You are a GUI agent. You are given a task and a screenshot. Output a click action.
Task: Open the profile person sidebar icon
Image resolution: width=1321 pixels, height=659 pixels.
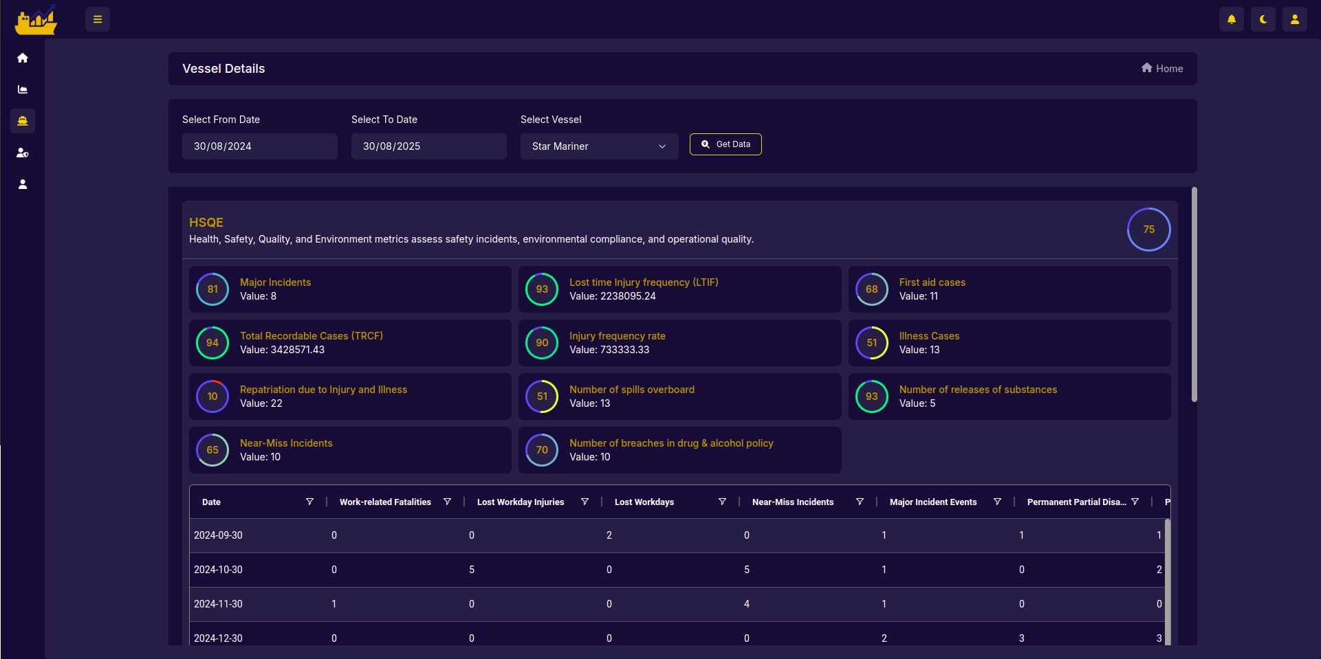coord(23,184)
